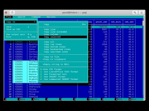Select Exit in File menu
149x111 pixels.
[21, 37]
